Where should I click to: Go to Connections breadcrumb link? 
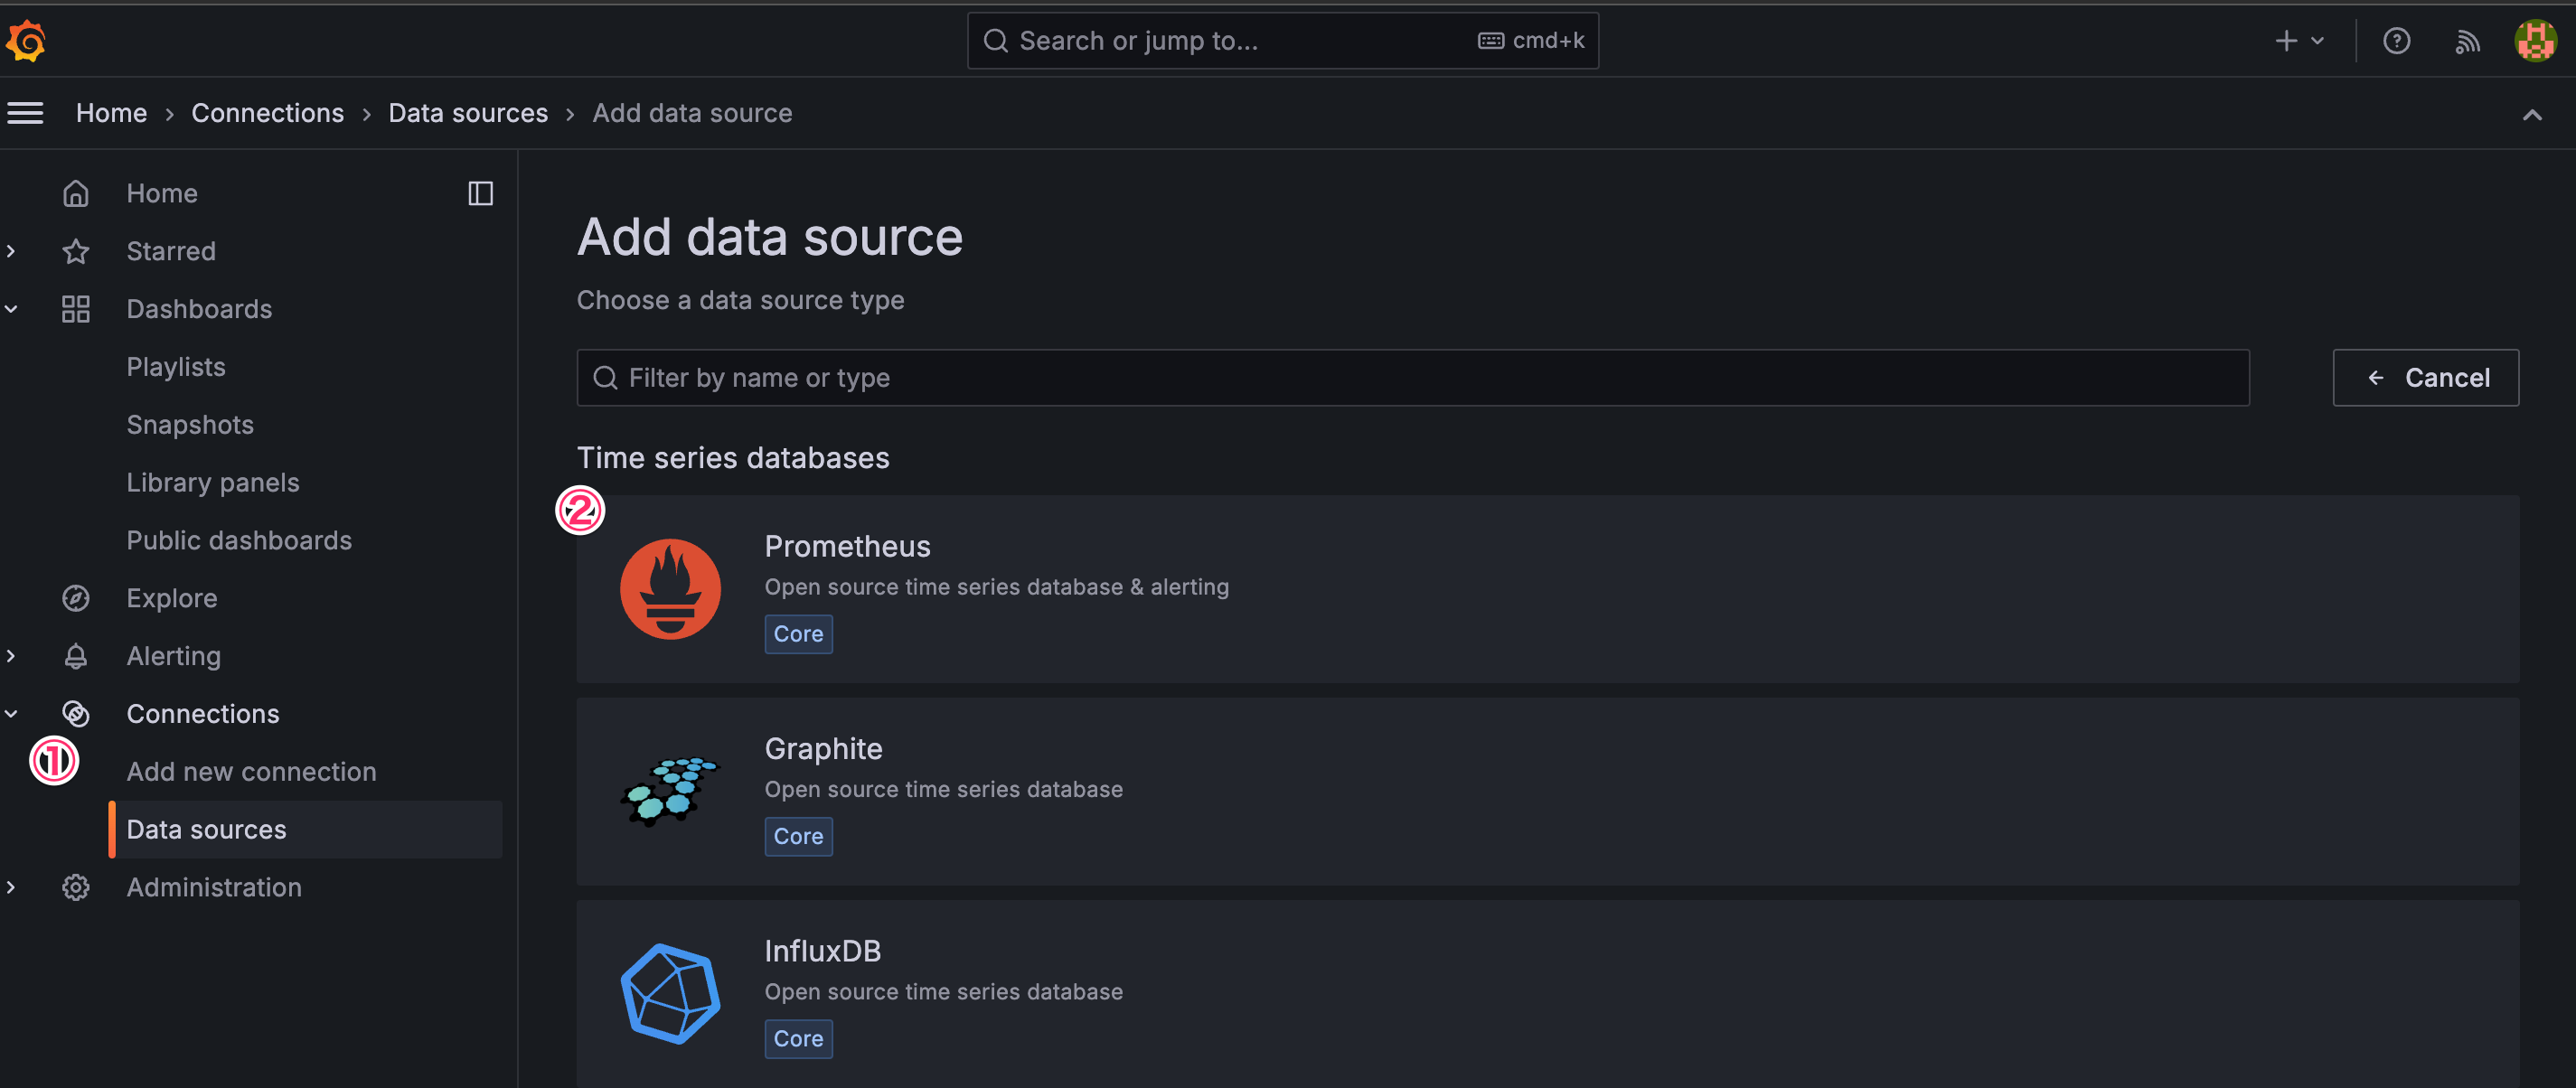[267, 113]
